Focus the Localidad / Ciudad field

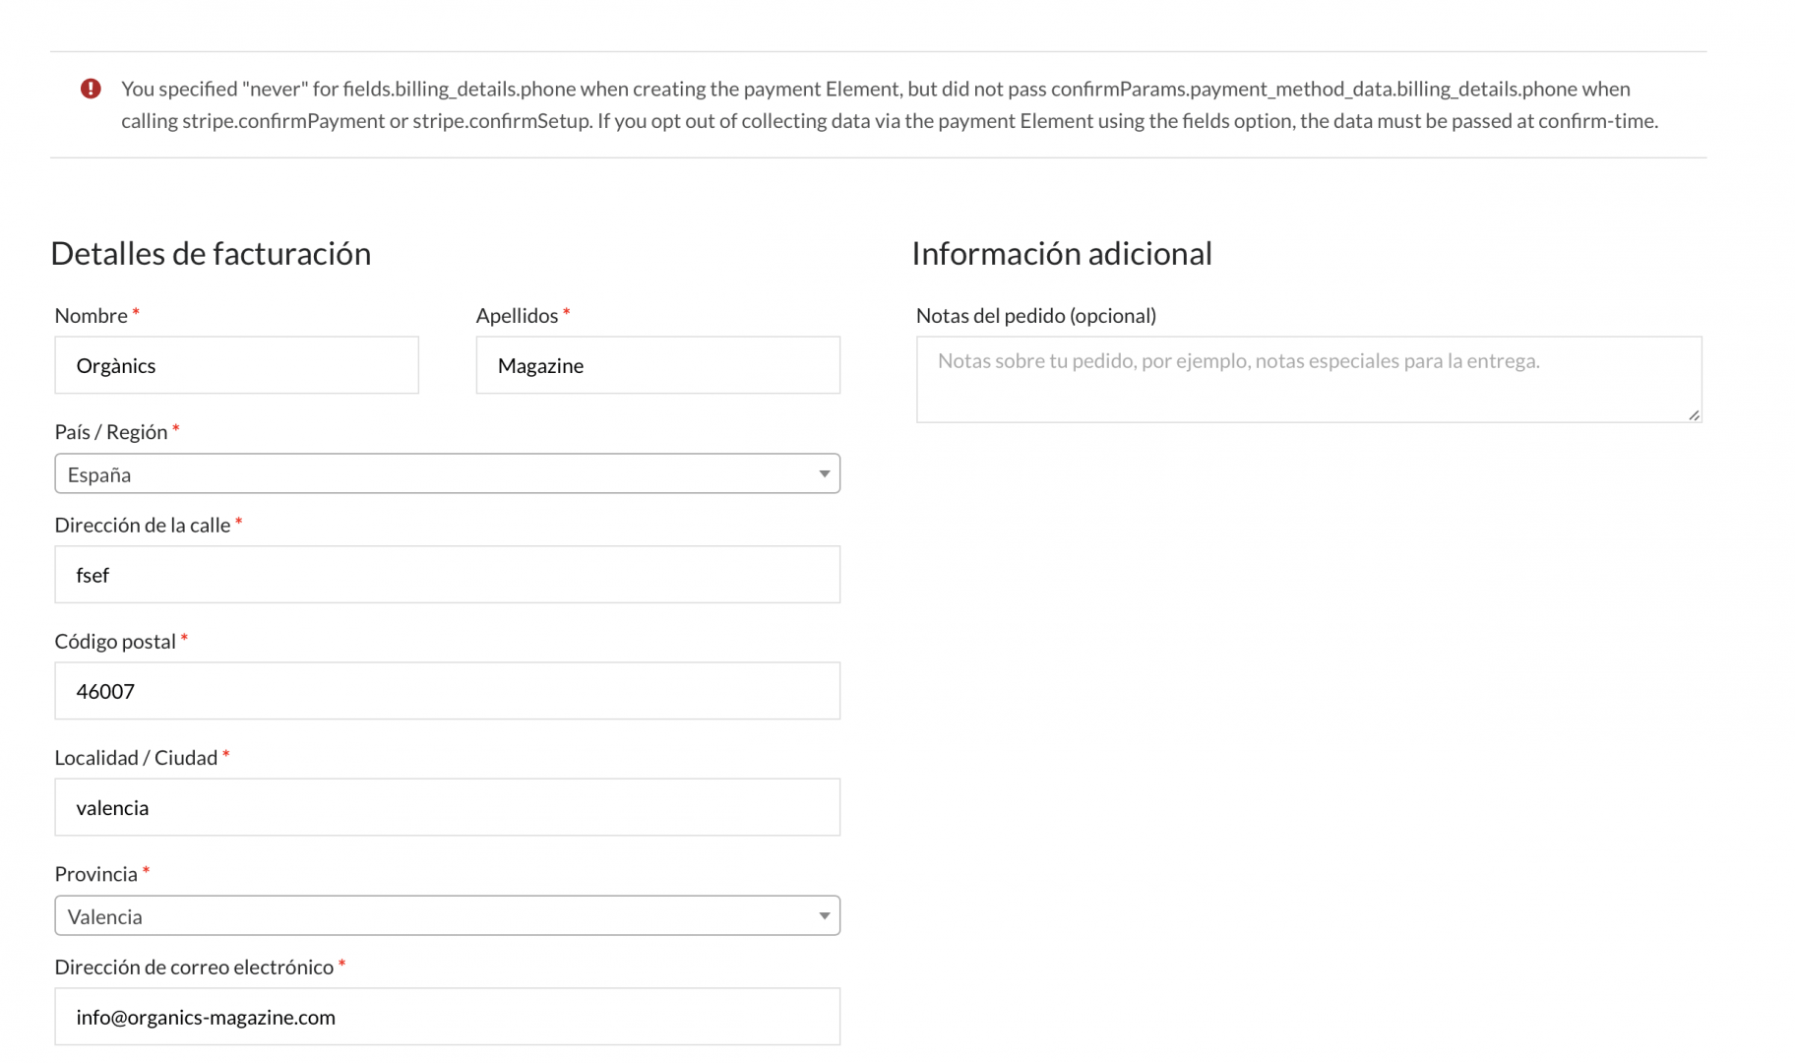447,807
